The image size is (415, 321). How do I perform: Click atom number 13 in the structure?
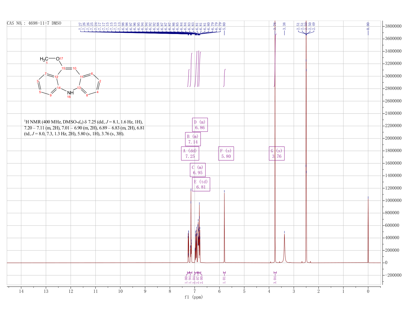tap(79, 88)
